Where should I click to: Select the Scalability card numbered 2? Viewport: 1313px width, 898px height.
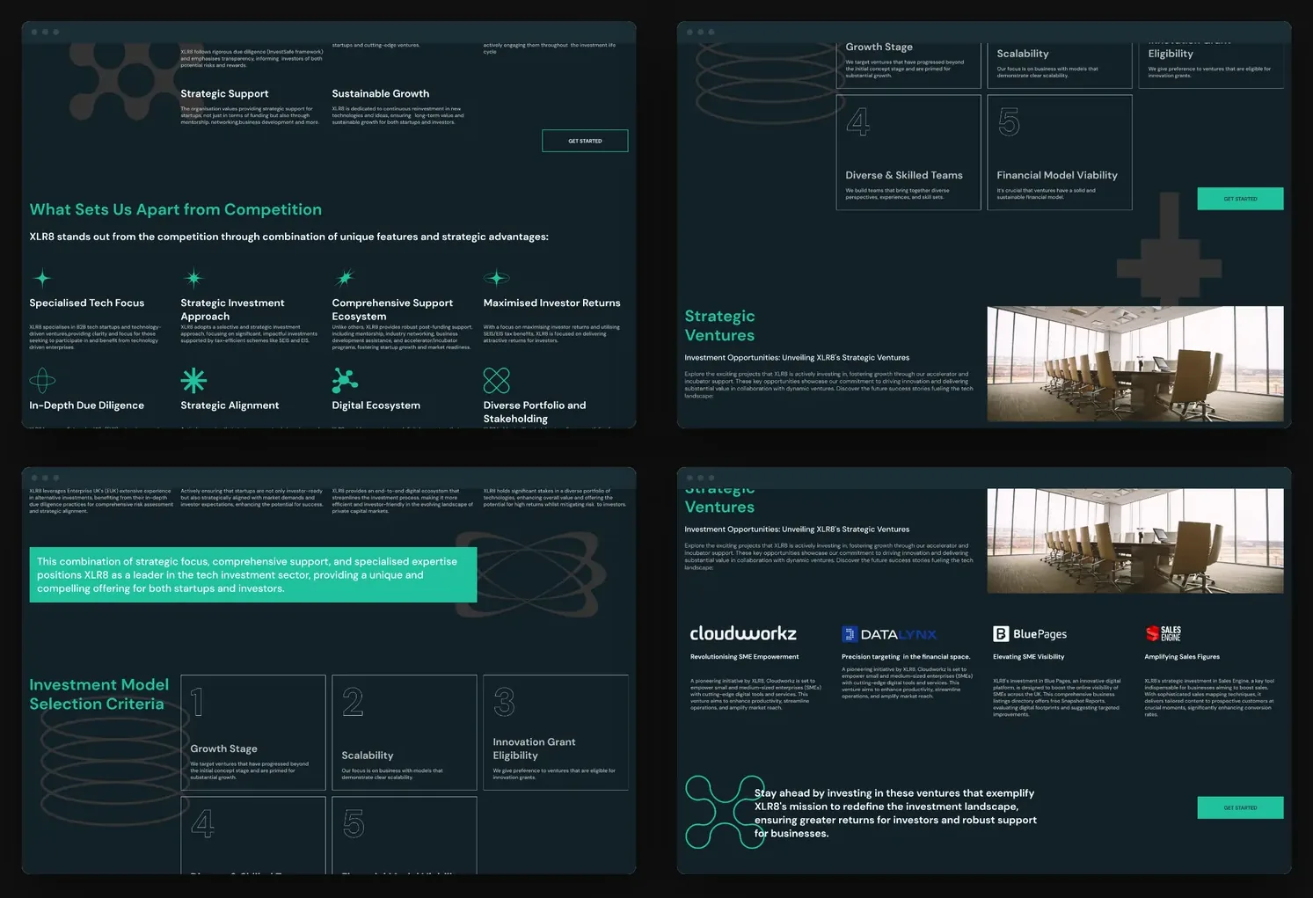[405, 732]
